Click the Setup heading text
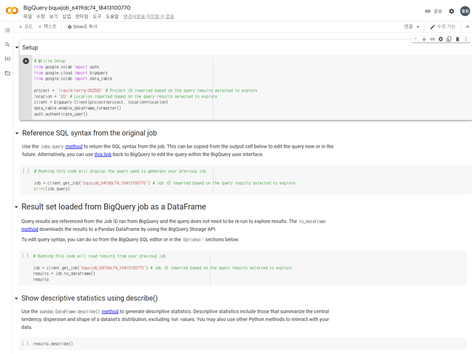This screenshot has width=472, height=354. (x=30, y=47)
